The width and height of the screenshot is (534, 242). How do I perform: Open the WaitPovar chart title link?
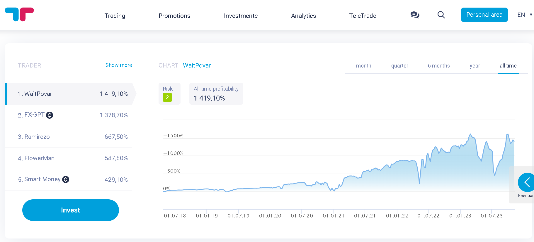[197, 65]
